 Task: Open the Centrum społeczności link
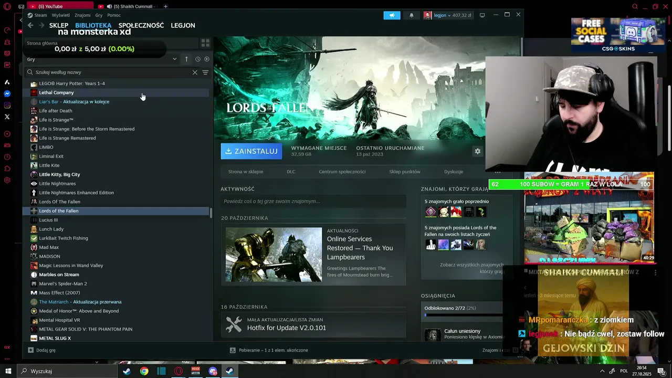(342, 172)
